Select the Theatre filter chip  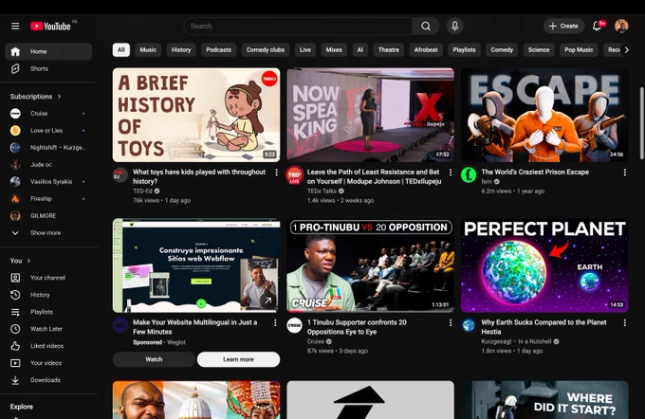click(389, 49)
